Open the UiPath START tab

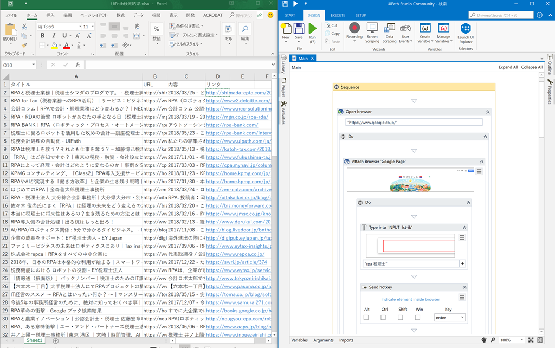click(290, 15)
